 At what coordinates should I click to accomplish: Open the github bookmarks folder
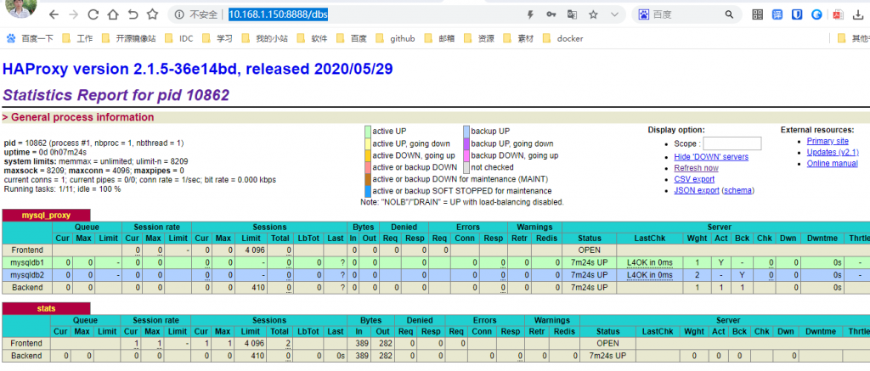(393, 38)
